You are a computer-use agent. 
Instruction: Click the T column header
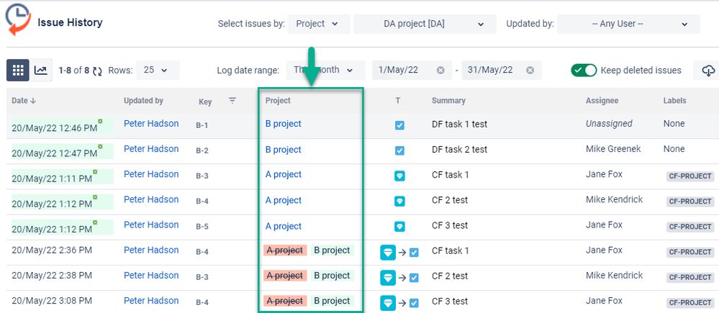tap(397, 100)
